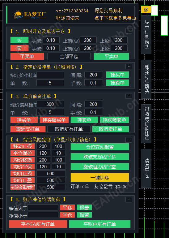This screenshot has width=169, height=238.
Task: Click the red 卖 button
Action: point(19,48)
